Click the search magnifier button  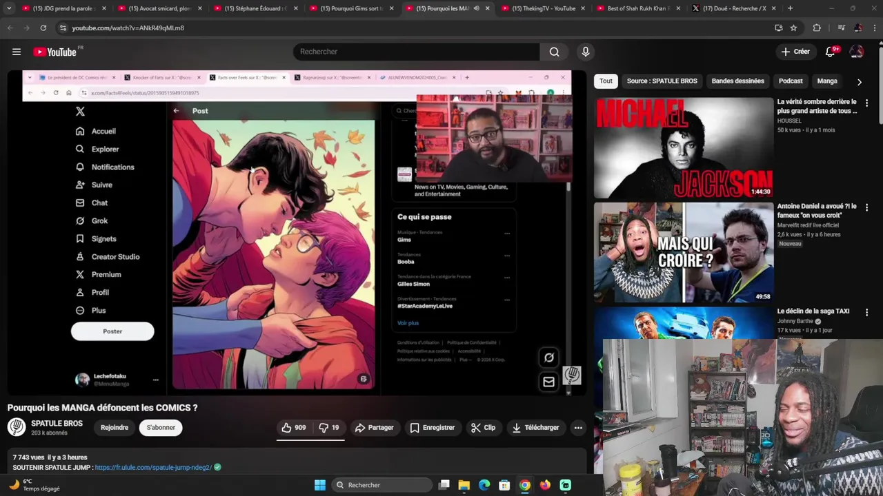554,52
